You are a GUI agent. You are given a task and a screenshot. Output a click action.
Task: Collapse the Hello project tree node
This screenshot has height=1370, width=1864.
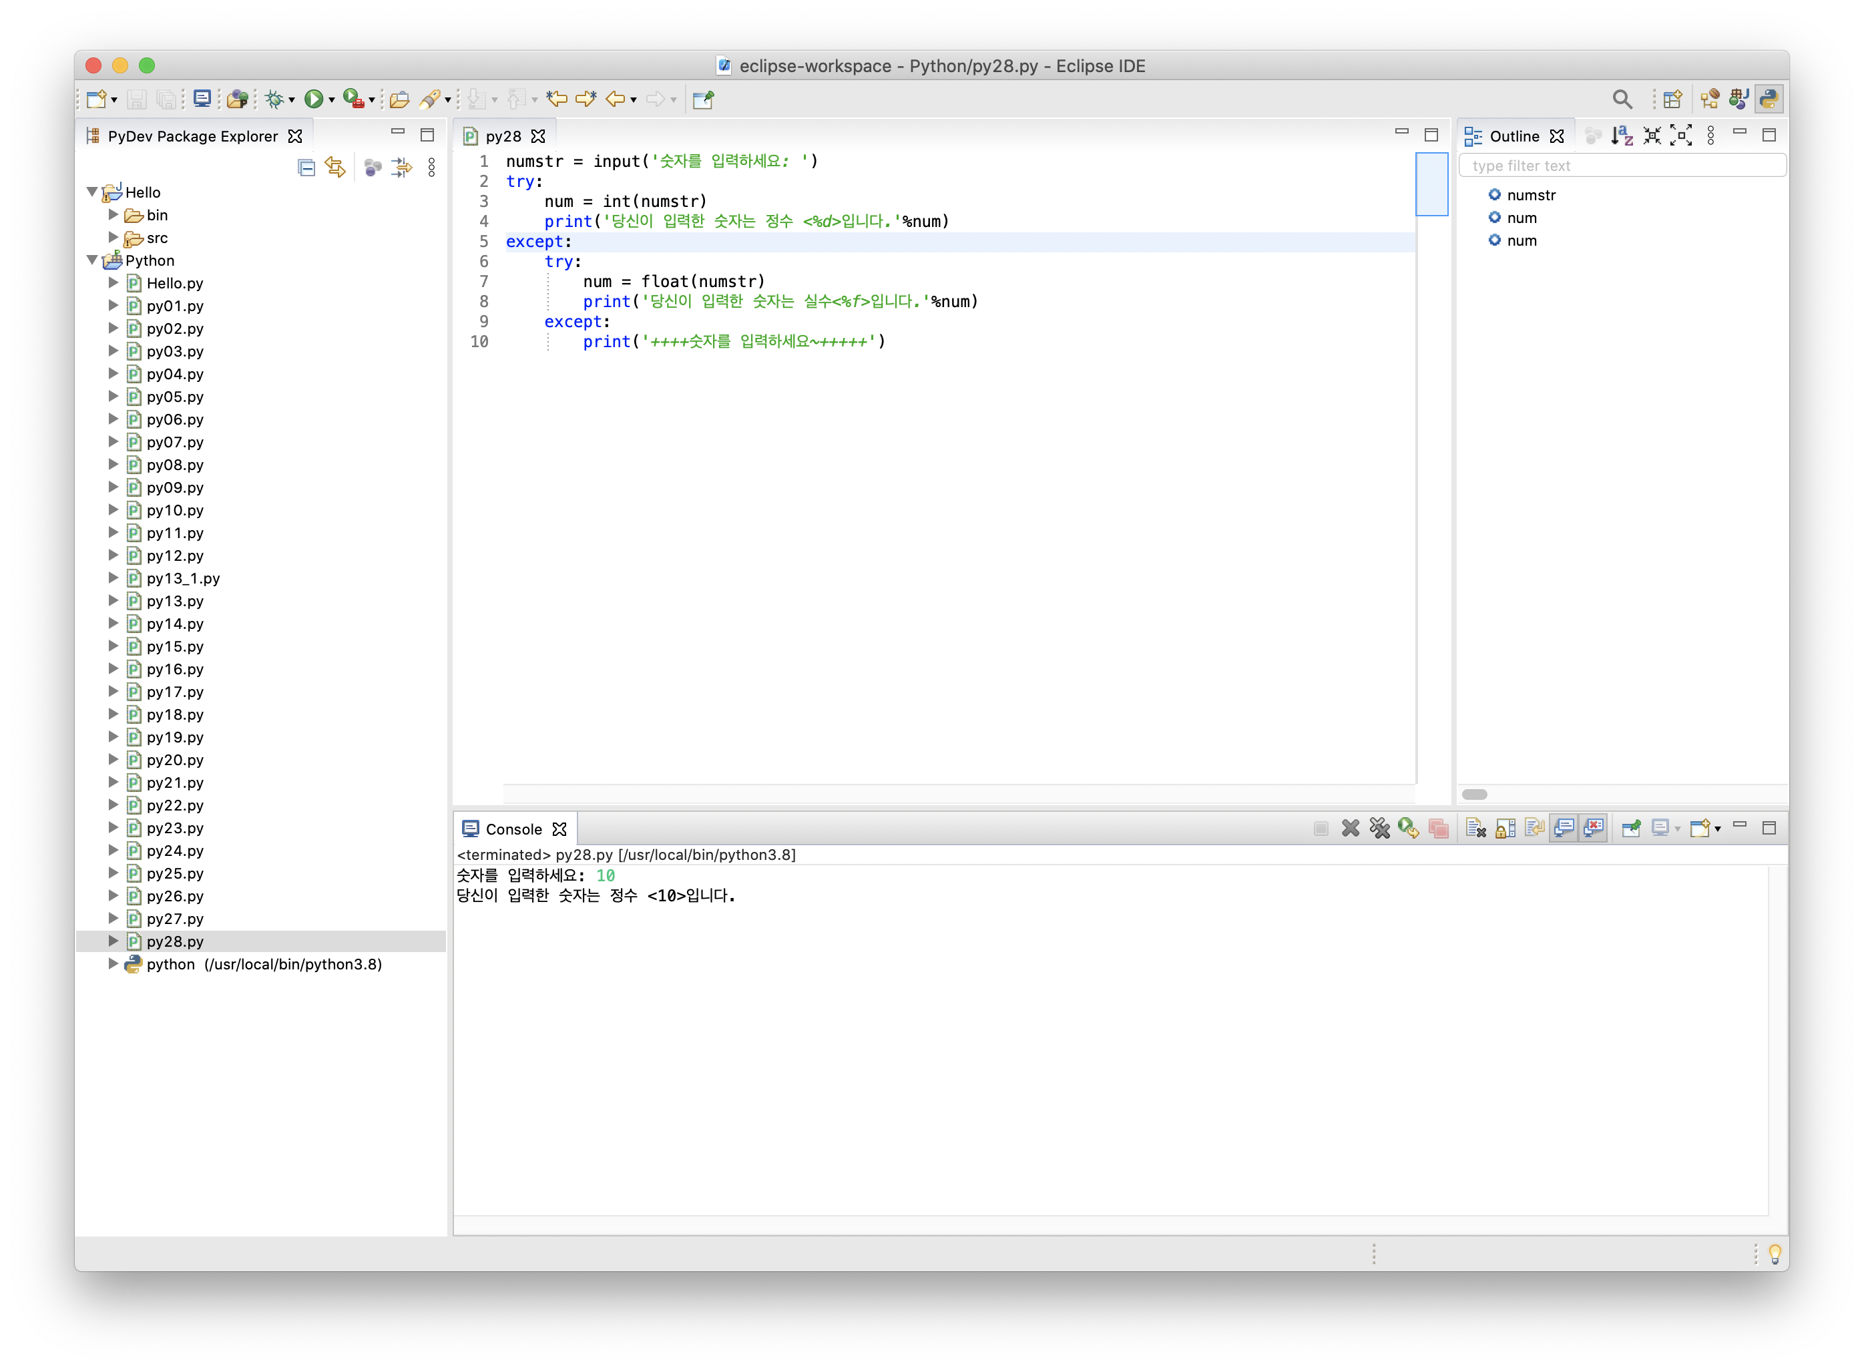[93, 192]
